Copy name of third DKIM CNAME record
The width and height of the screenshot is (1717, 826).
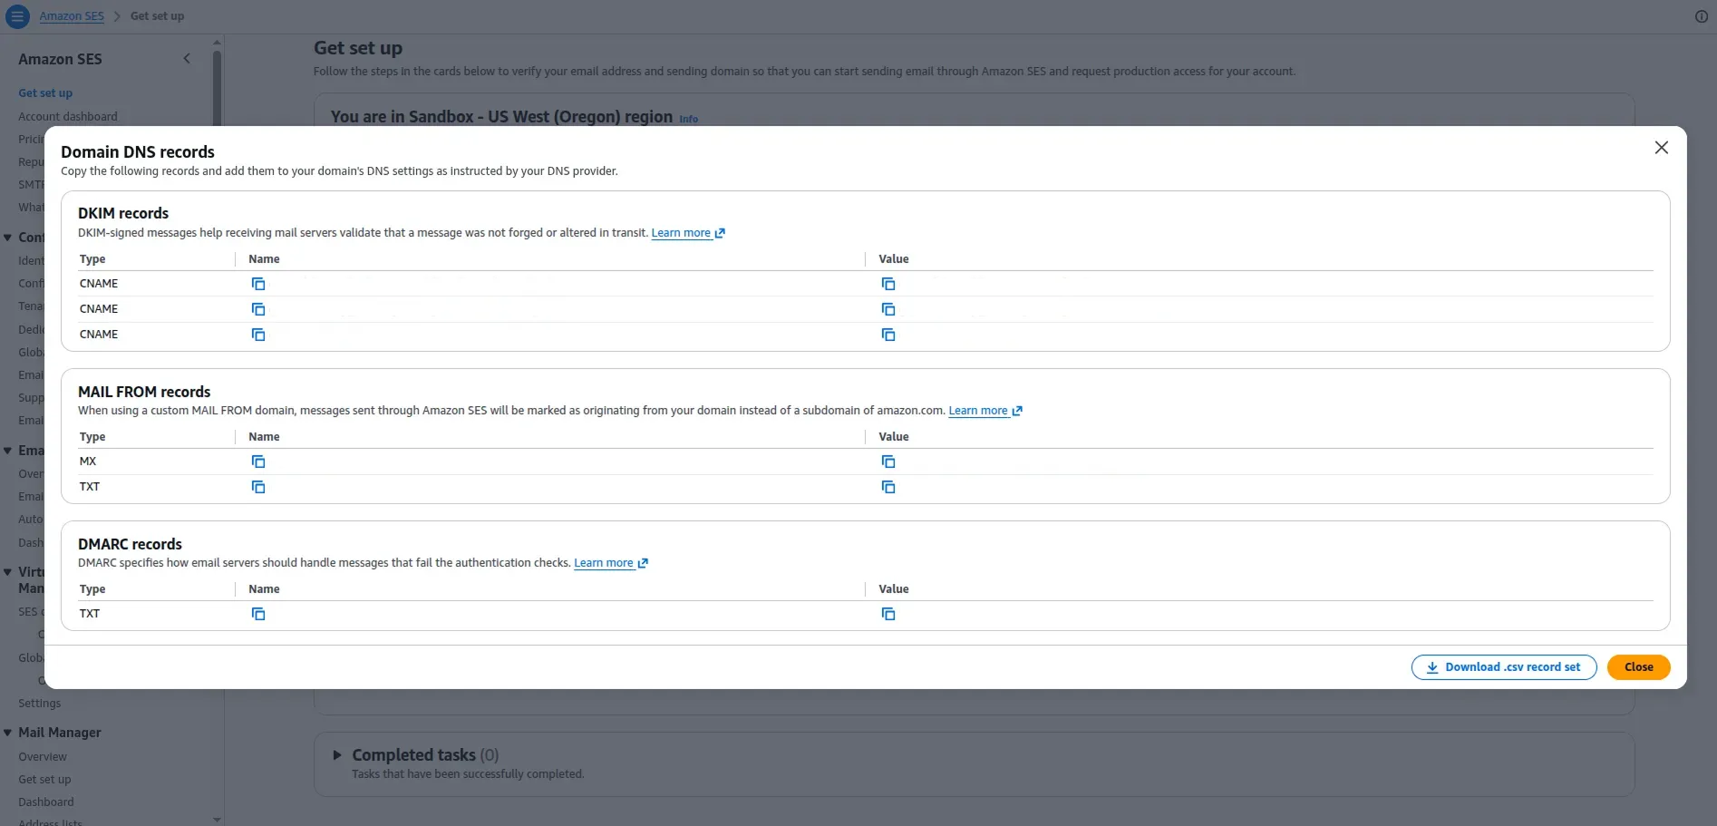click(x=258, y=335)
